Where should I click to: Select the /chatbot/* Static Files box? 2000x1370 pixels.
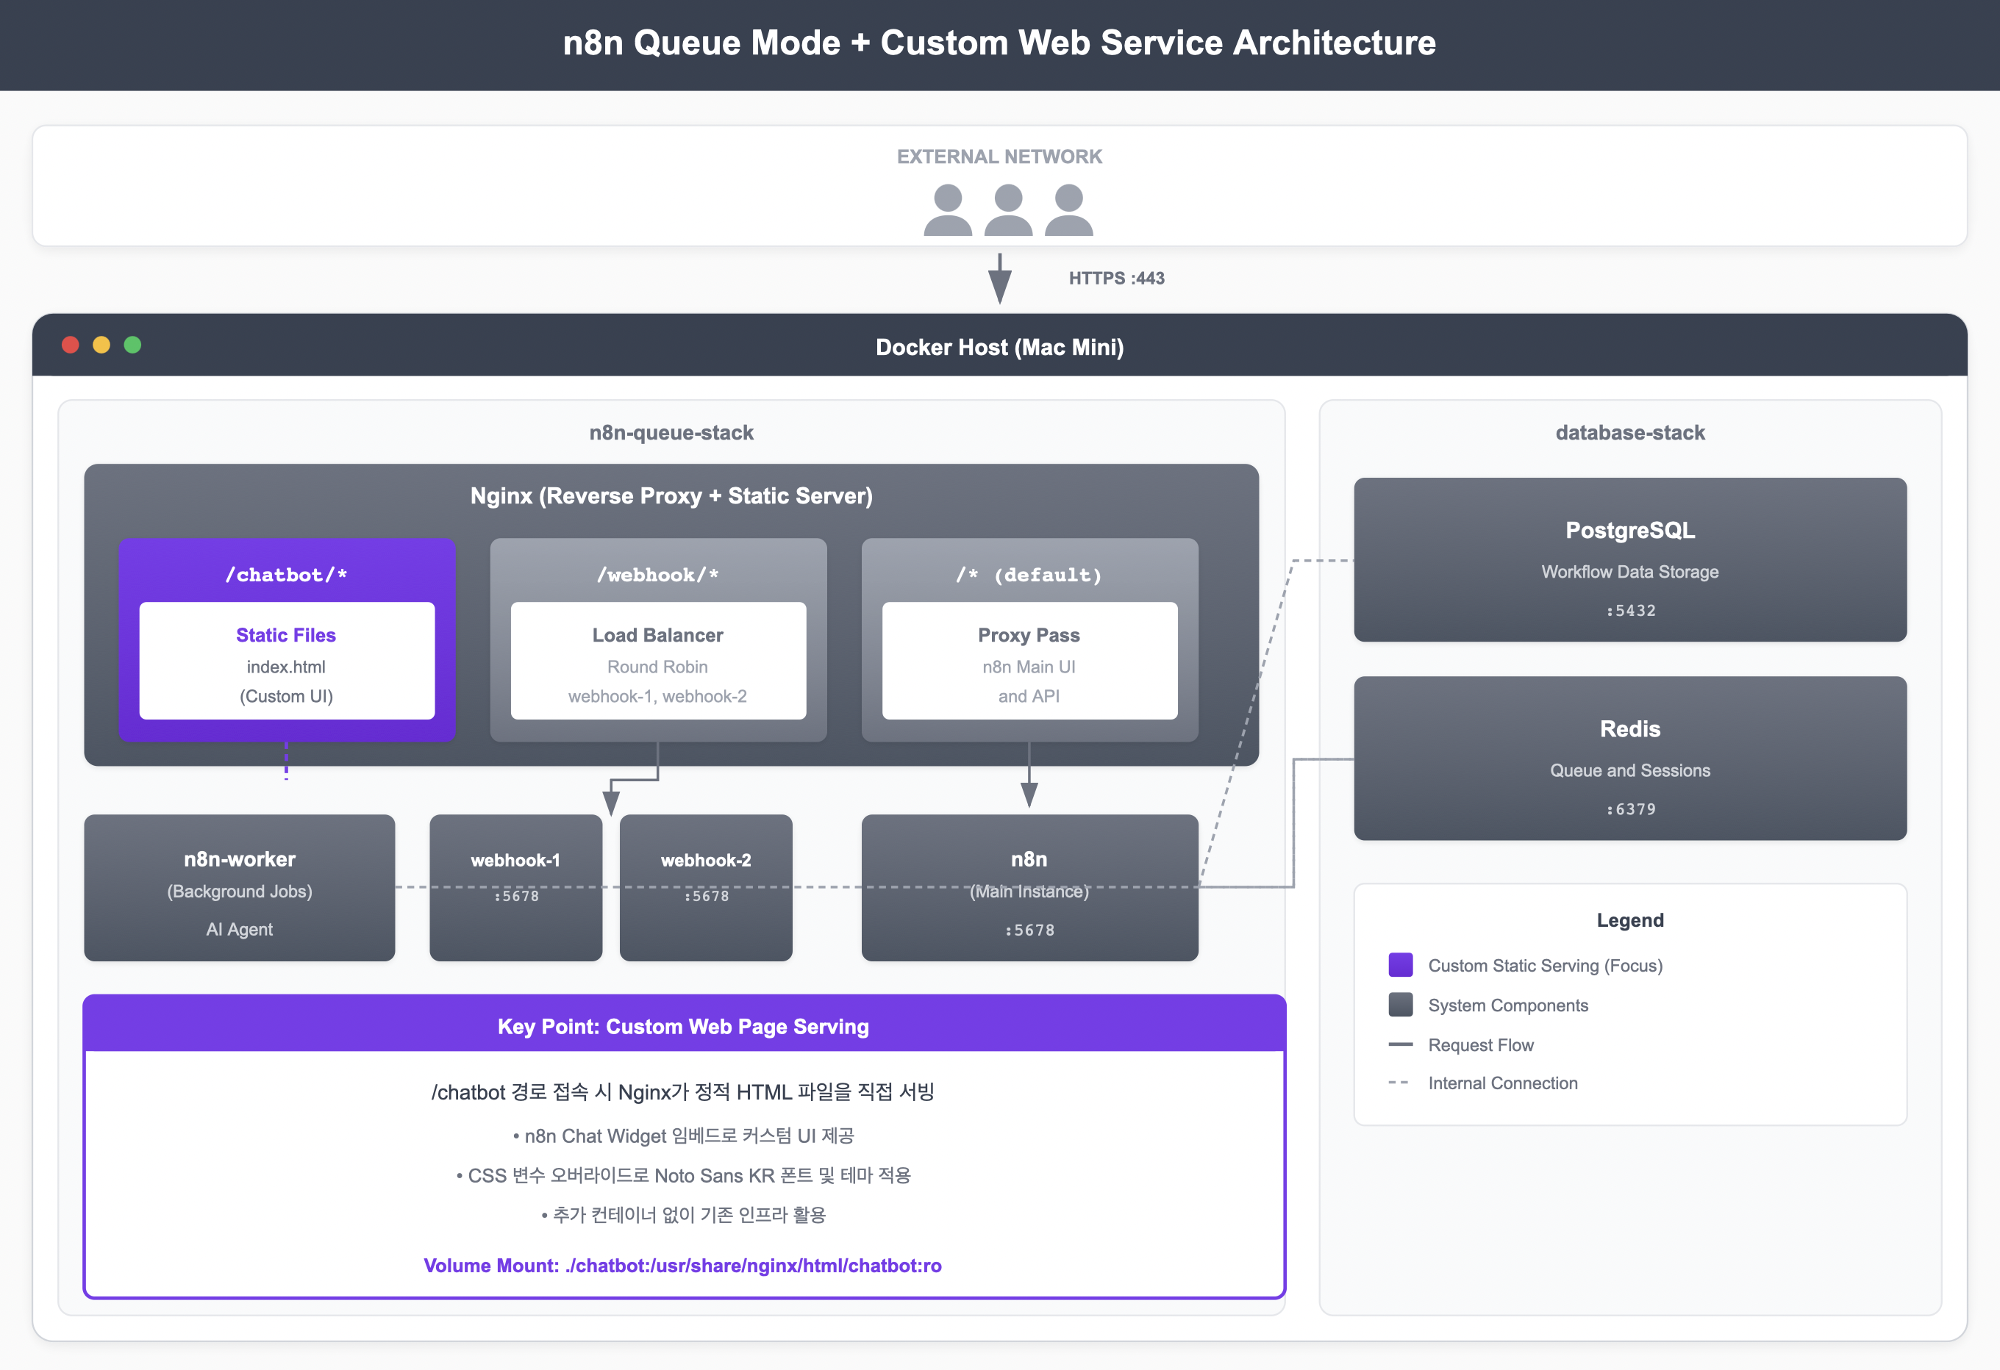[x=287, y=661]
